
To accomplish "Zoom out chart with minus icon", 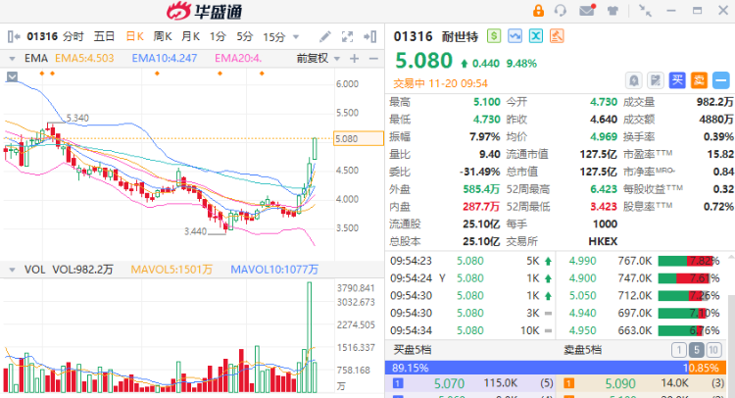I will click(x=373, y=59).
